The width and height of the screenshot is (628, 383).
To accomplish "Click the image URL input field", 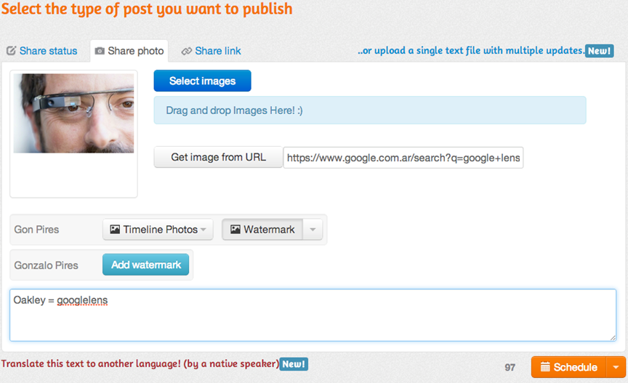I will (403, 158).
